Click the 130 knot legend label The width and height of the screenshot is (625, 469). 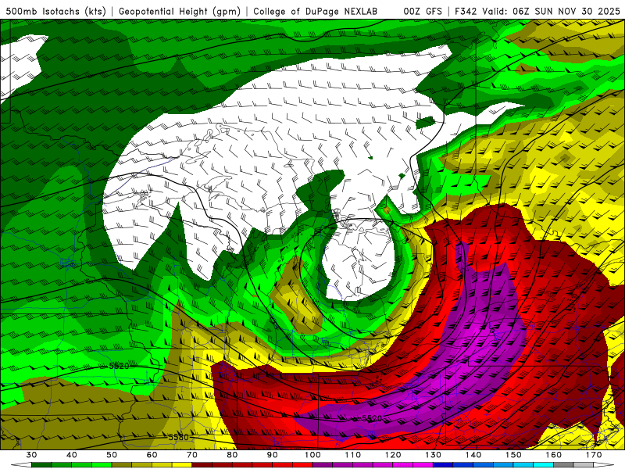coord(434,455)
